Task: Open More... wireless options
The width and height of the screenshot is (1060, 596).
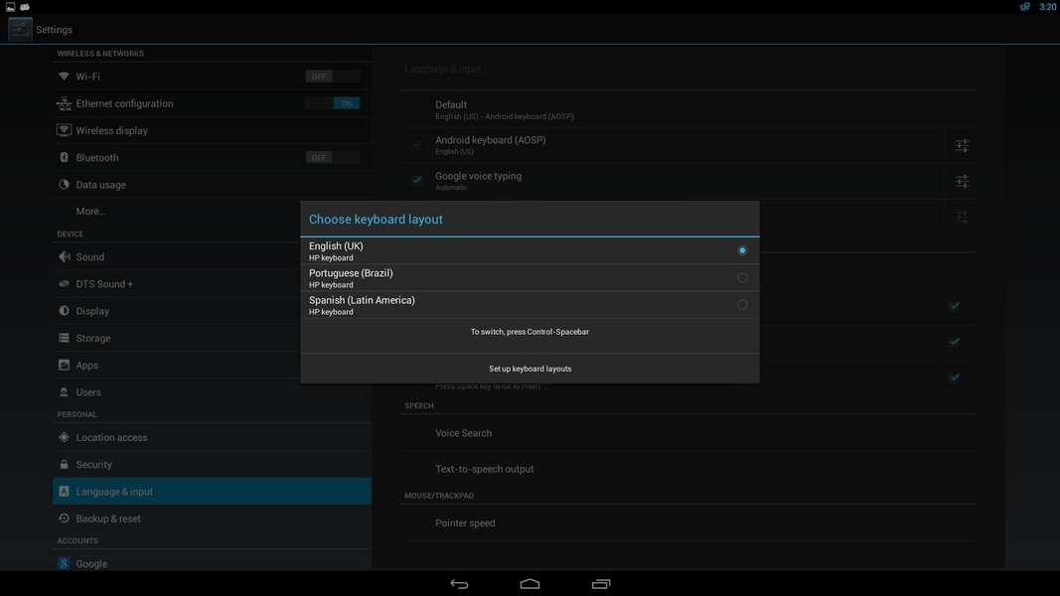Action: [x=213, y=212]
